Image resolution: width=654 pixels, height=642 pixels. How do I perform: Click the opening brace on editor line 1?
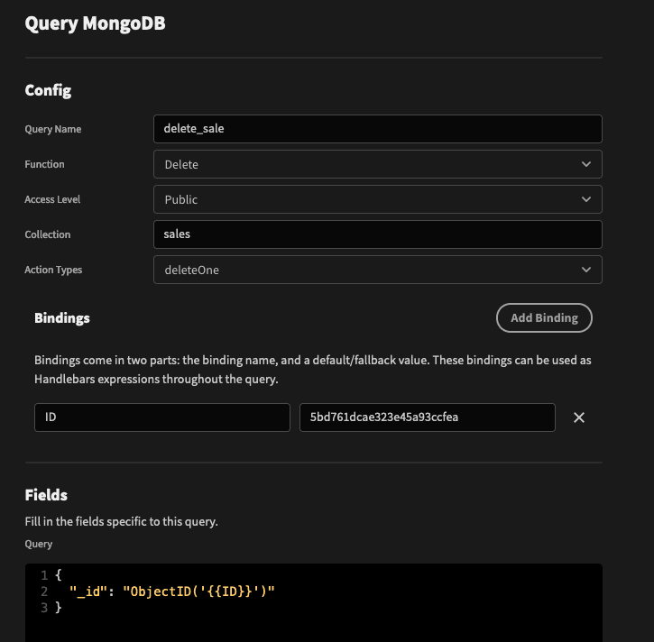(59, 575)
